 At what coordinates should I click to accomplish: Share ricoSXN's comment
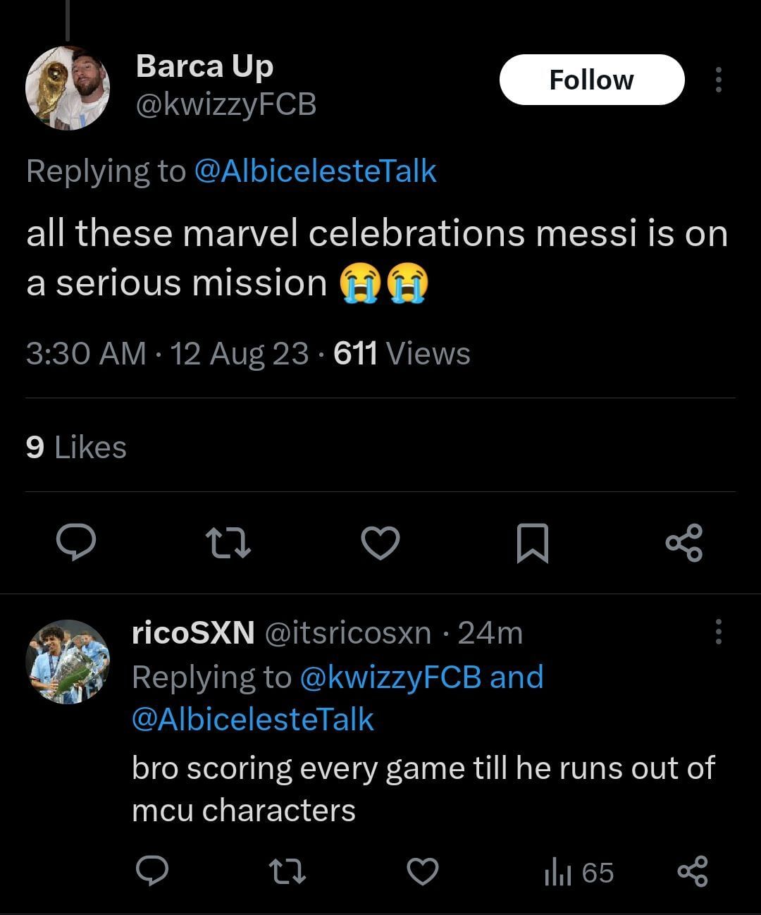(x=692, y=872)
